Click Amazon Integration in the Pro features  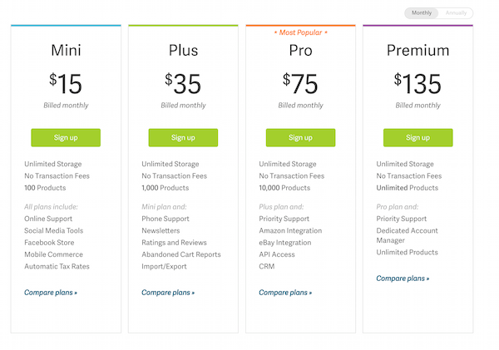tap(290, 231)
